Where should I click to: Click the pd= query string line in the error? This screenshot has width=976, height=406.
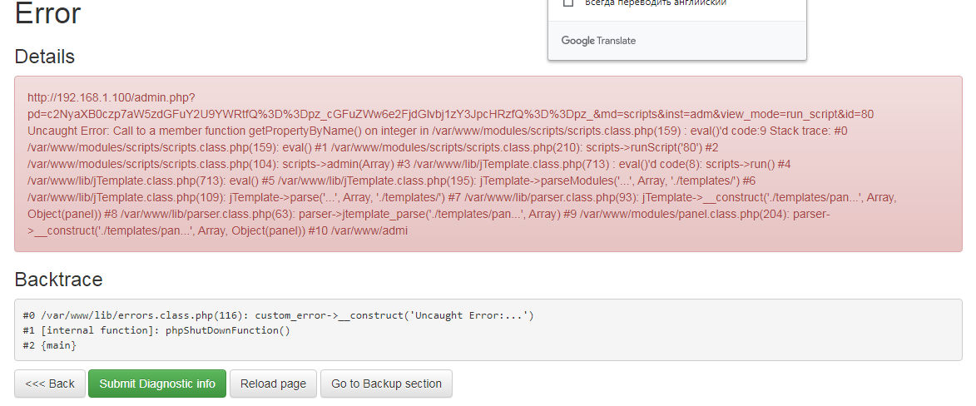tap(450, 114)
